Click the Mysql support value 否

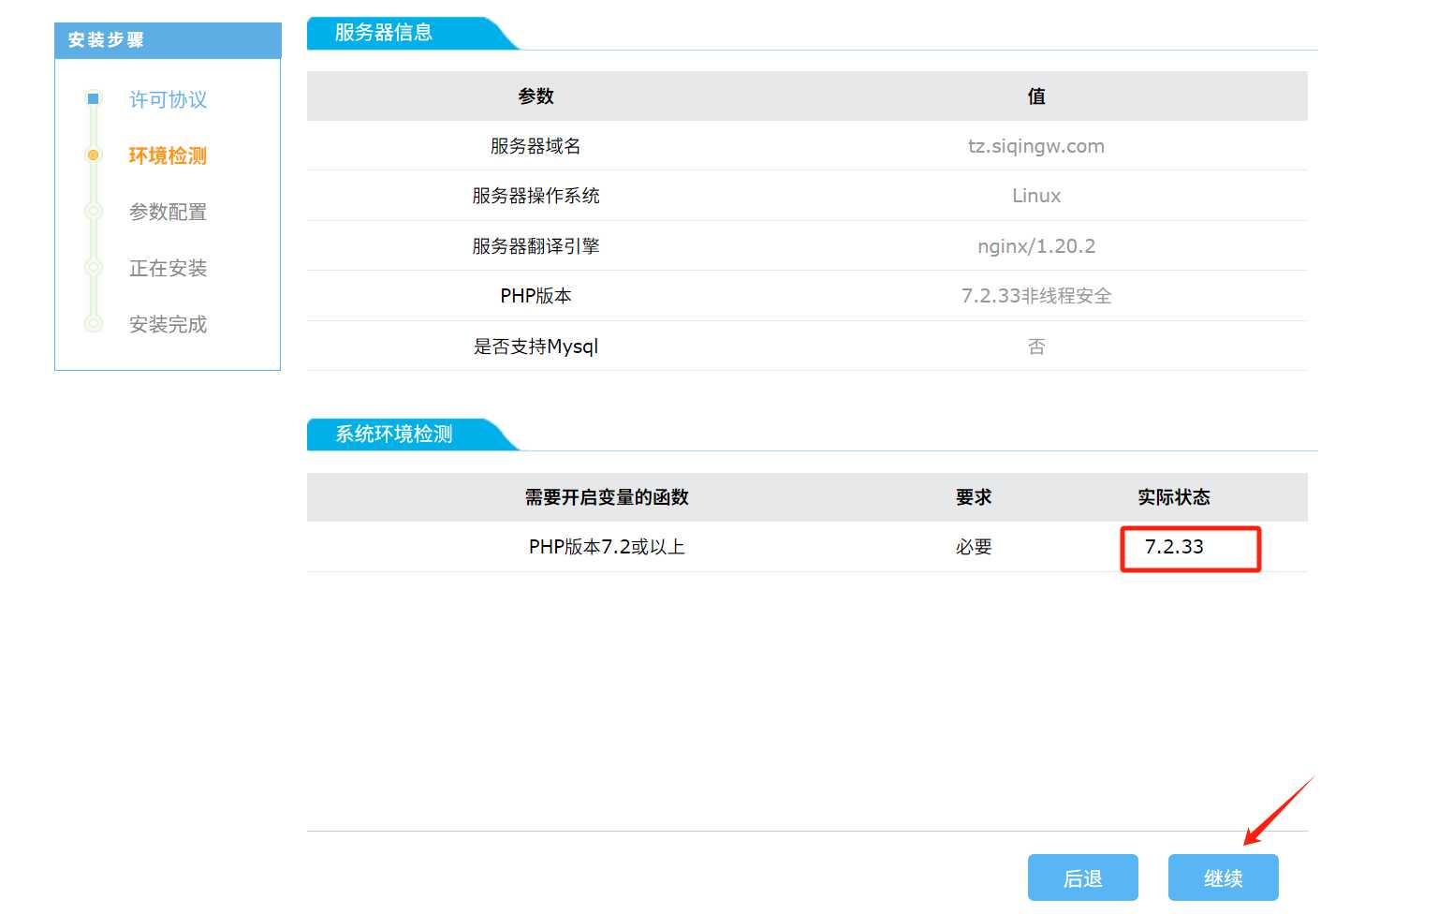pyautogui.click(x=1035, y=346)
